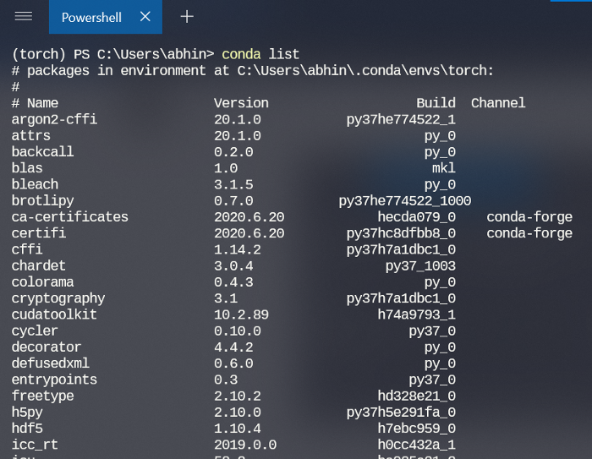Image resolution: width=592 pixels, height=459 pixels.
Task: Click the Build column header
Action: coord(436,103)
